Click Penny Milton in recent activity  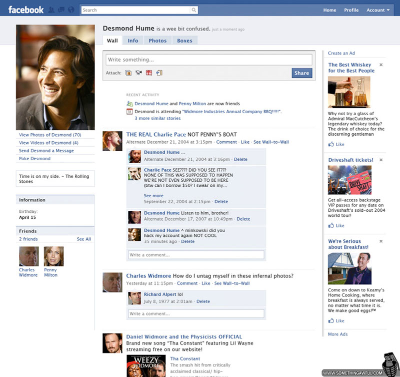(x=192, y=104)
